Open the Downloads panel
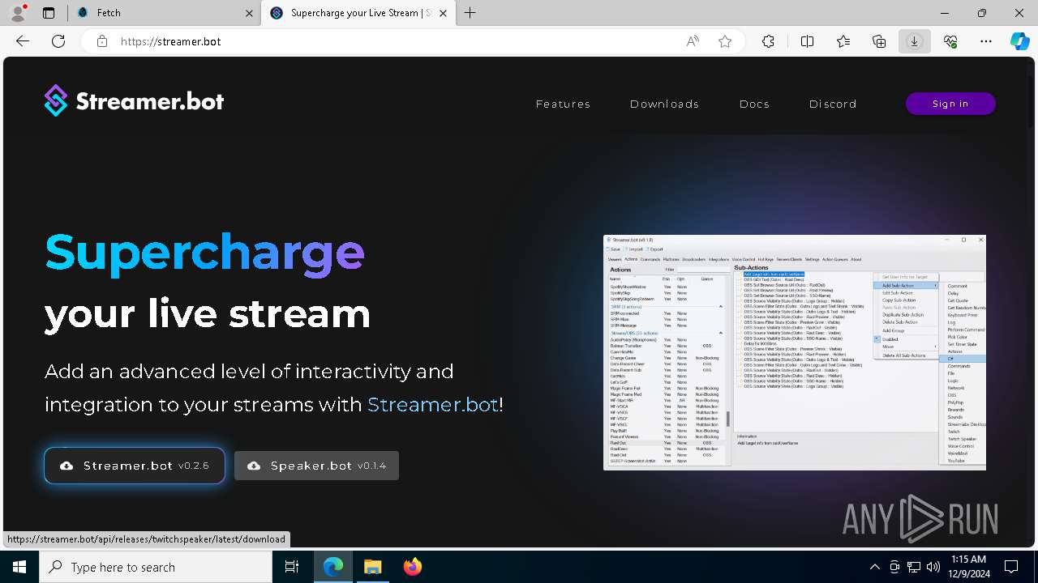Viewport: 1038px width, 583px height. pyautogui.click(x=915, y=41)
